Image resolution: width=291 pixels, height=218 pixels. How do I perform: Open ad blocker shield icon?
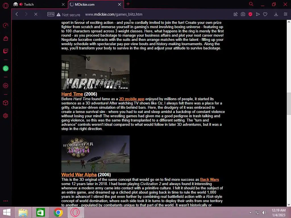coord(250,14)
